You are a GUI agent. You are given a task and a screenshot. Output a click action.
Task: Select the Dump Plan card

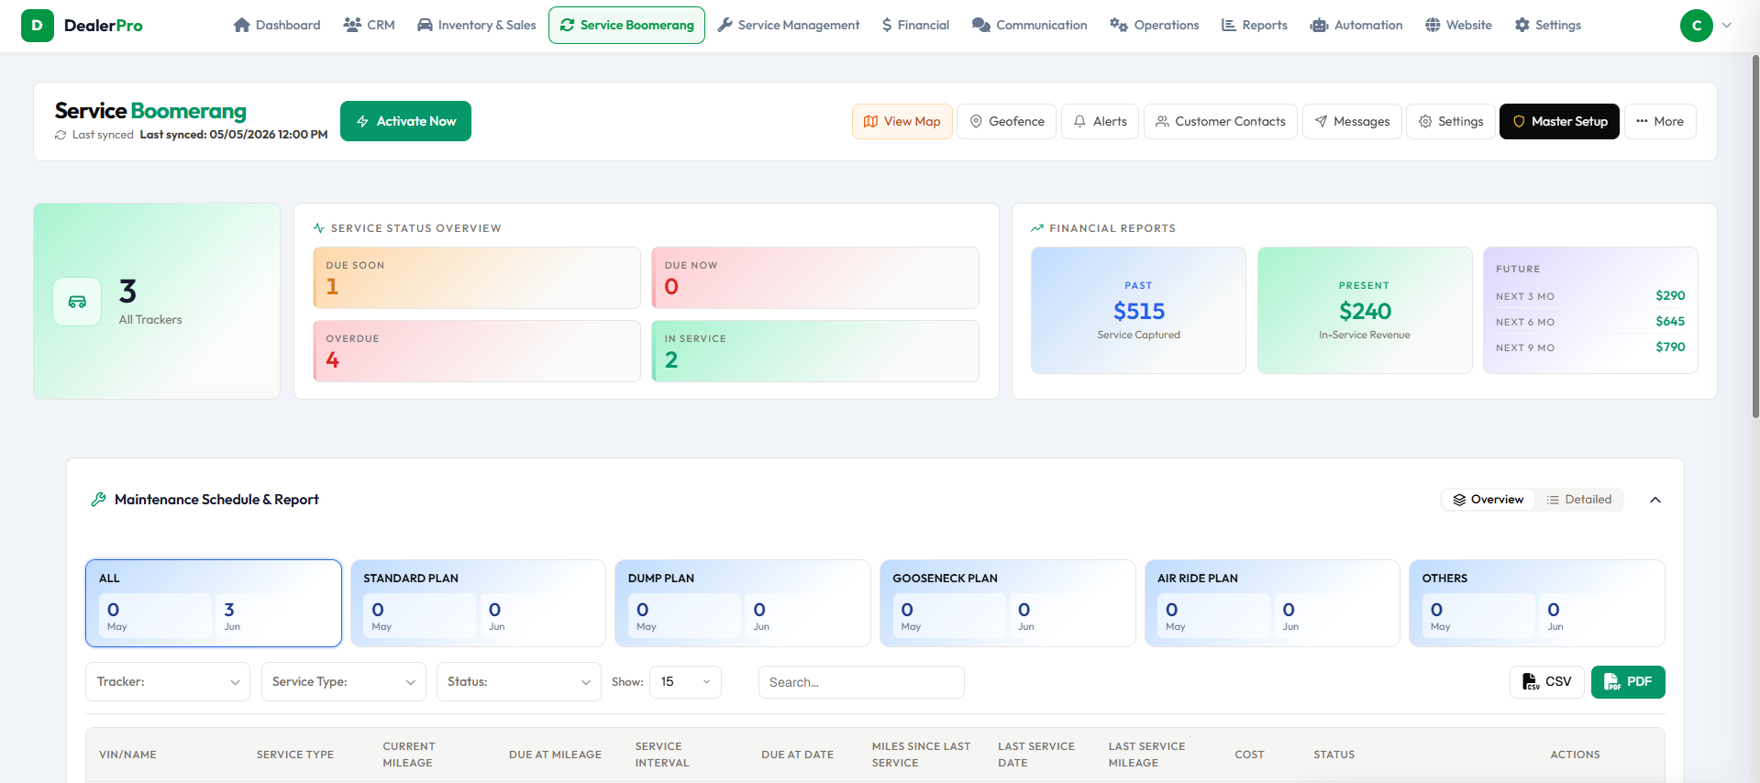pyautogui.click(x=743, y=603)
